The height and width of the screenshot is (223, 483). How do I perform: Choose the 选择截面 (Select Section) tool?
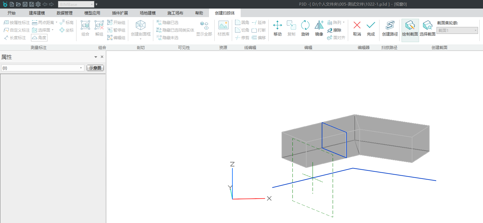click(427, 28)
